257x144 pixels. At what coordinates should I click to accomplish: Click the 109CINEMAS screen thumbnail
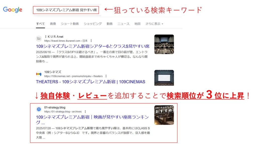tap(164, 78)
